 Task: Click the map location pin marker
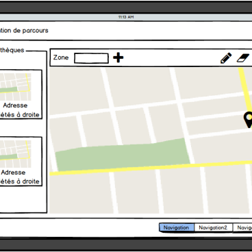click(248, 120)
